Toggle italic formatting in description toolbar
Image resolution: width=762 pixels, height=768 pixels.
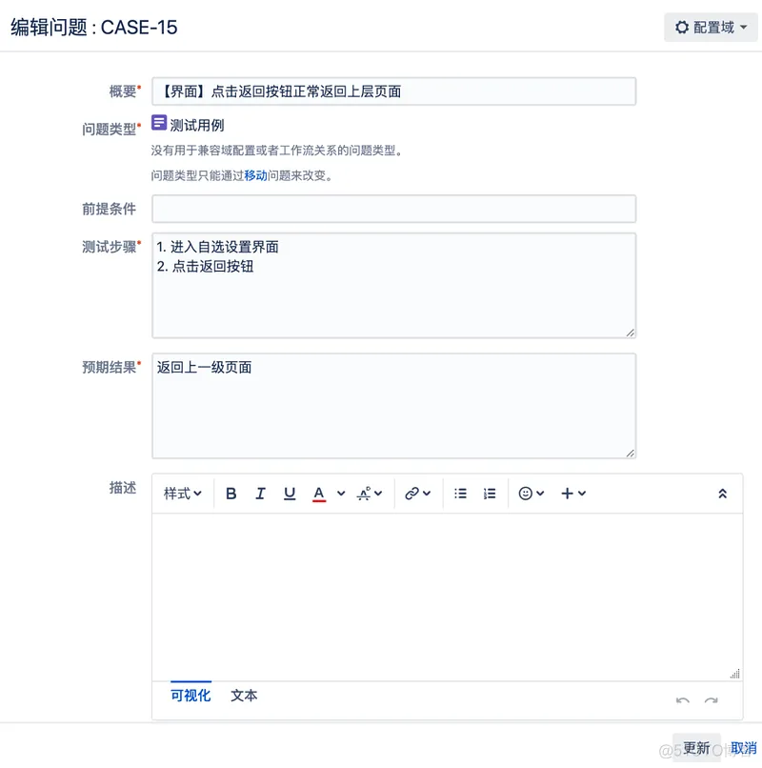260,494
